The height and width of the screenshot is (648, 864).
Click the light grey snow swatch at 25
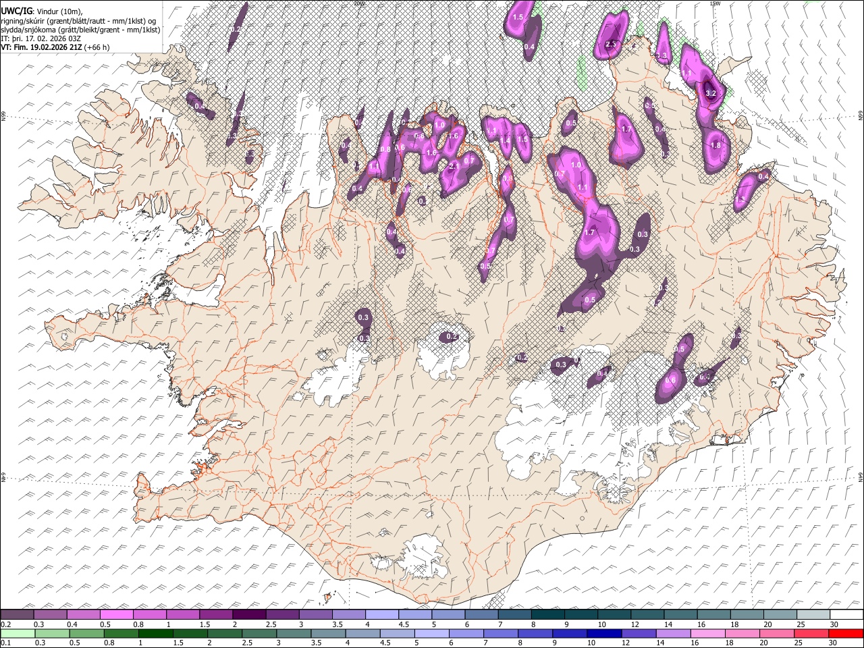[813, 615]
